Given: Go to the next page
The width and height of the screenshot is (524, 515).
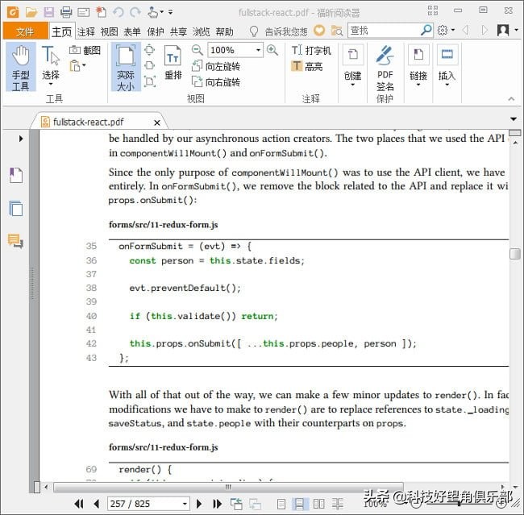Looking at the screenshot, I should pos(199,504).
